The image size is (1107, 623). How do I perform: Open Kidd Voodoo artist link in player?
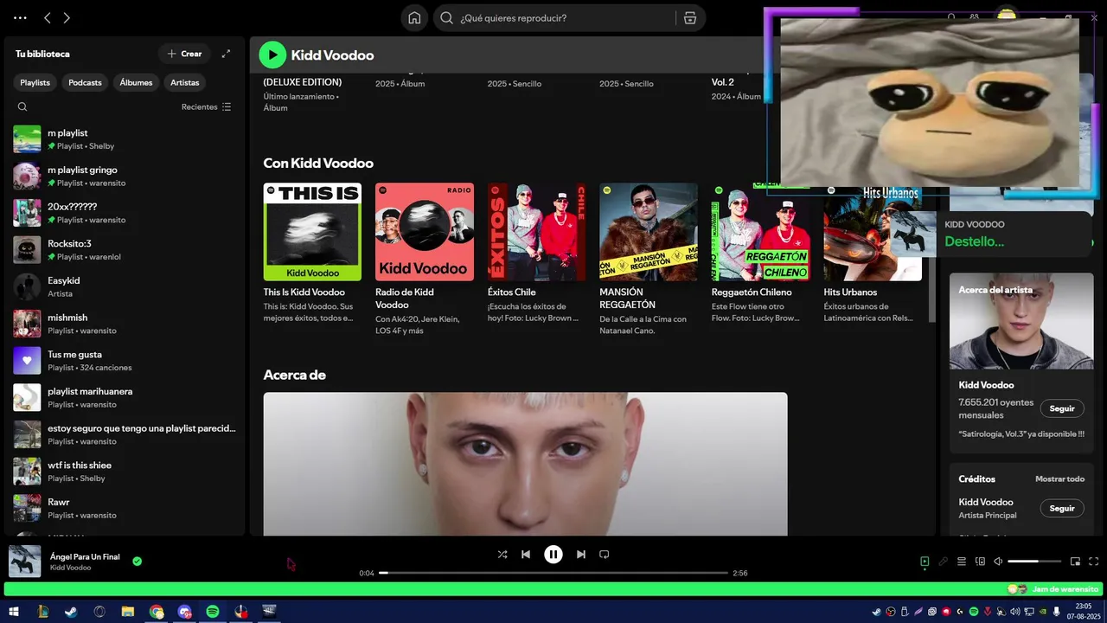70,568
